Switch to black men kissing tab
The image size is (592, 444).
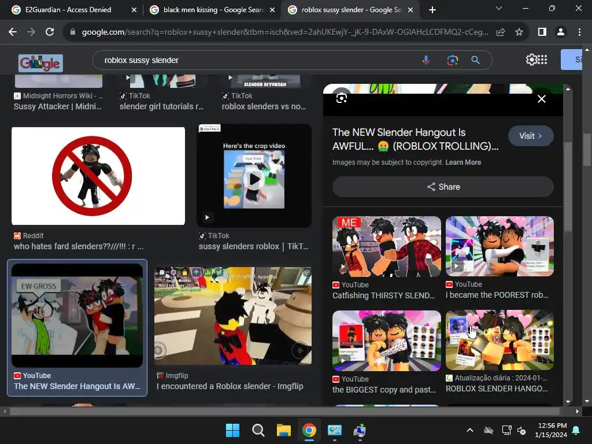(x=213, y=10)
